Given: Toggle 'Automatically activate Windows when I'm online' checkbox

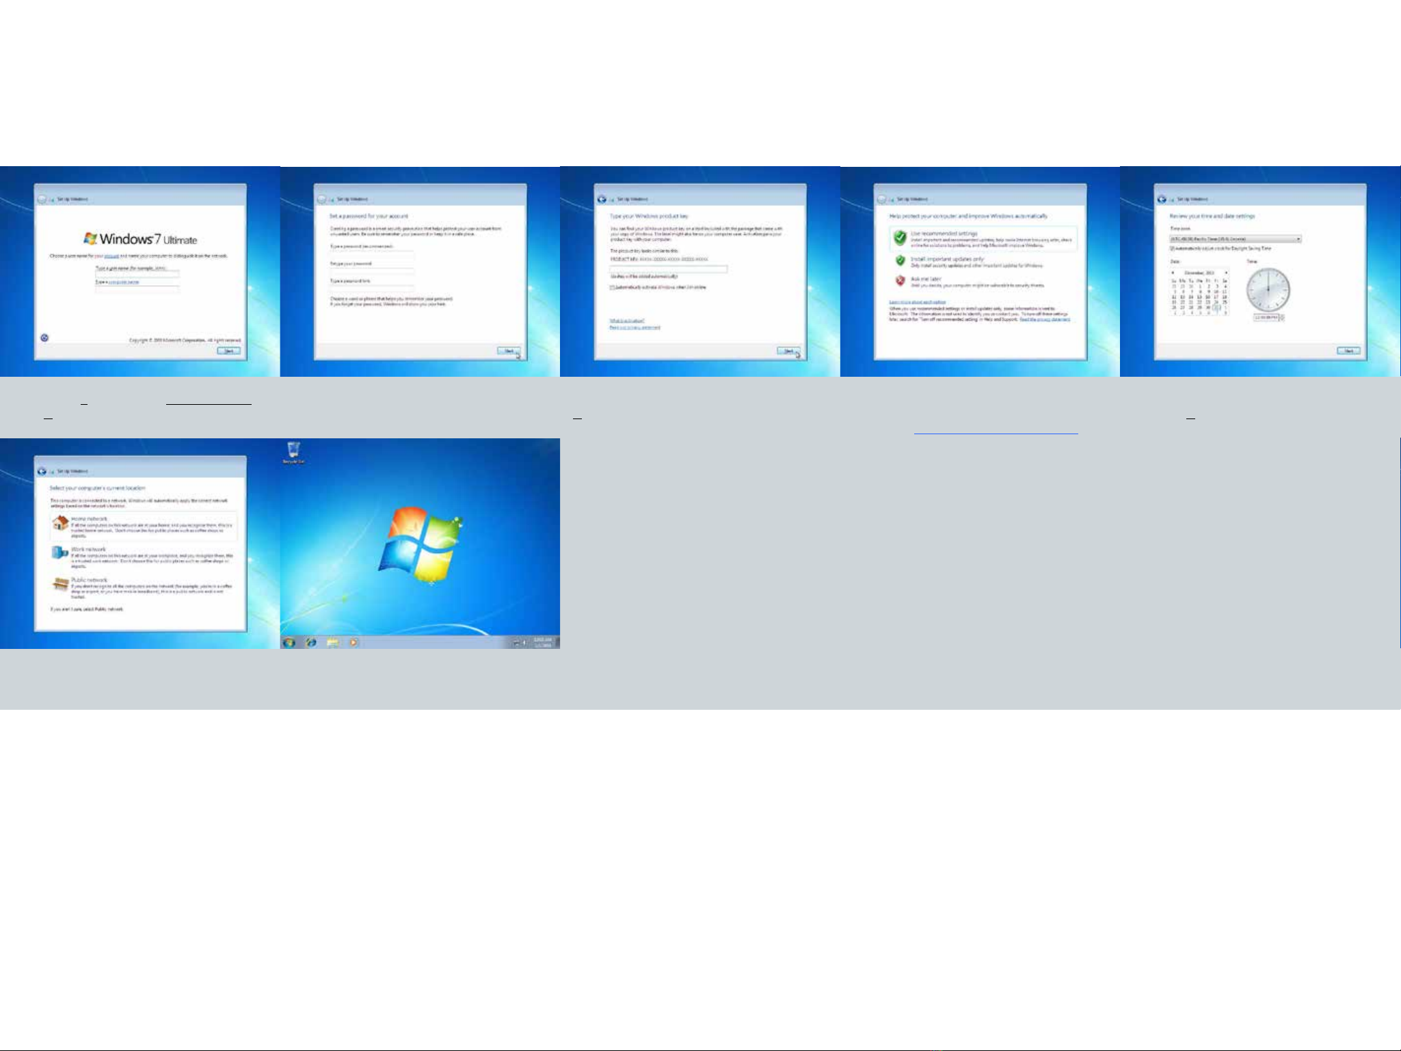Looking at the screenshot, I should click(x=613, y=287).
